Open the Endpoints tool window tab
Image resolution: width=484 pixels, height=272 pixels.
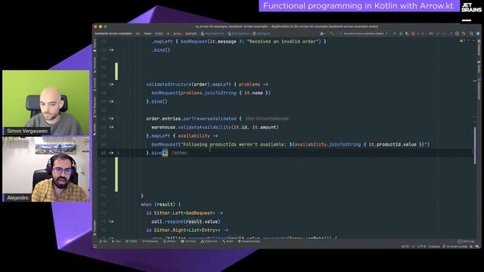tap(209, 242)
